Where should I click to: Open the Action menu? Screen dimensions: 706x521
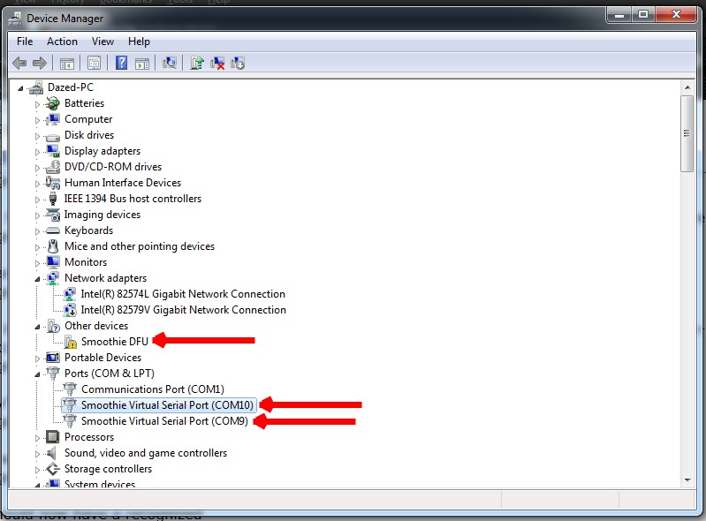[x=62, y=42]
